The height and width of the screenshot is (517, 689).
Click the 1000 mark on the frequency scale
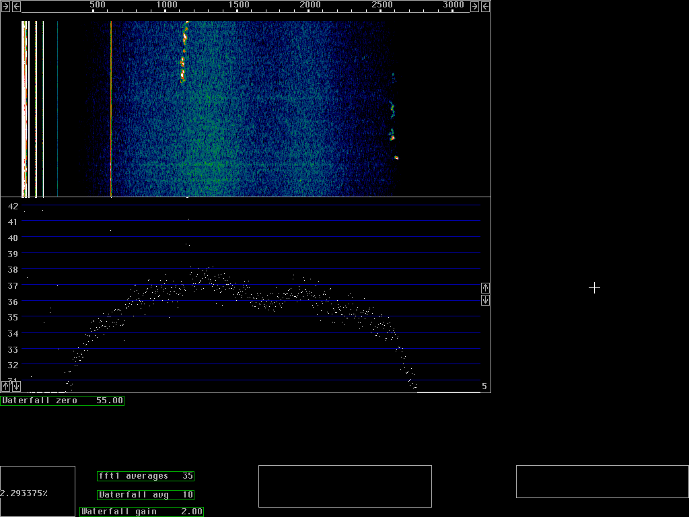(x=167, y=5)
